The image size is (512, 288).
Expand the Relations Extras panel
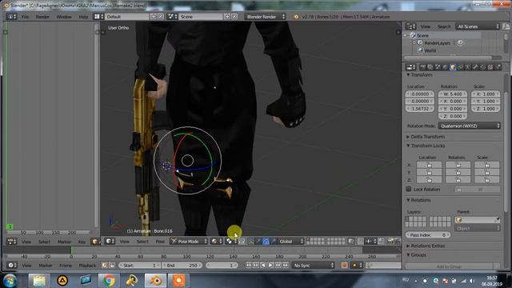point(426,246)
